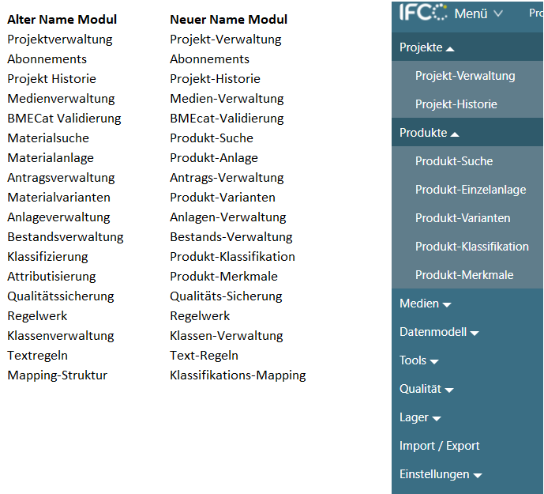Collapse the Projekte section arrow
The width and height of the screenshot is (544, 494).
tap(450, 49)
